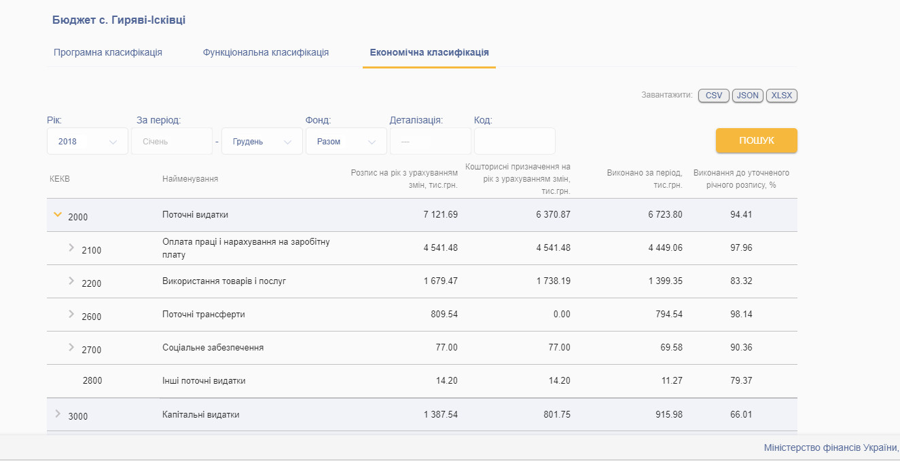900x461 pixels.
Task: Click code 2800 in the table
Action: point(92,381)
